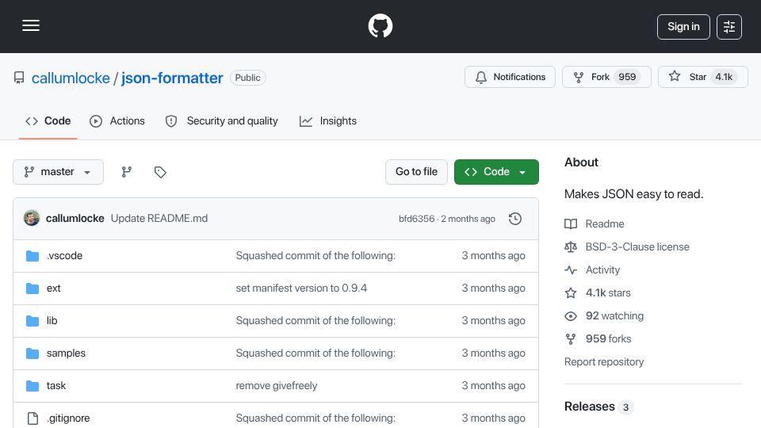Click the samples folder icon

33,353
